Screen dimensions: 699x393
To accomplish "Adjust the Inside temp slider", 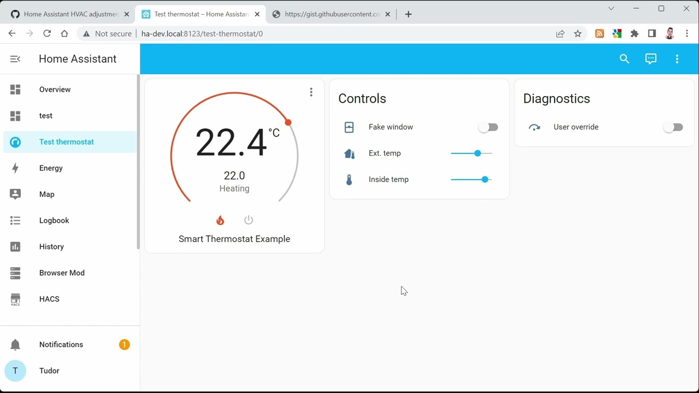I will [x=471, y=180].
